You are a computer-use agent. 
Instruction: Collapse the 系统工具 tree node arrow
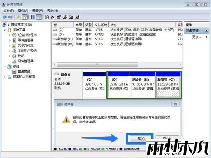click(x=5, y=30)
